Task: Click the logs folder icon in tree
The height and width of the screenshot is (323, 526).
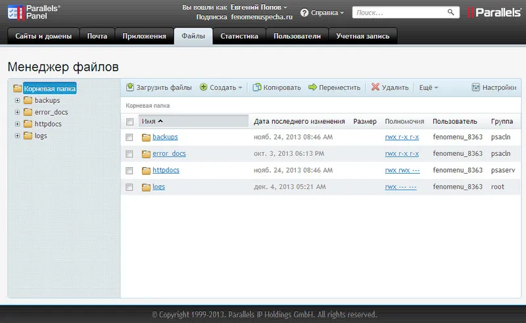Action: click(x=28, y=136)
